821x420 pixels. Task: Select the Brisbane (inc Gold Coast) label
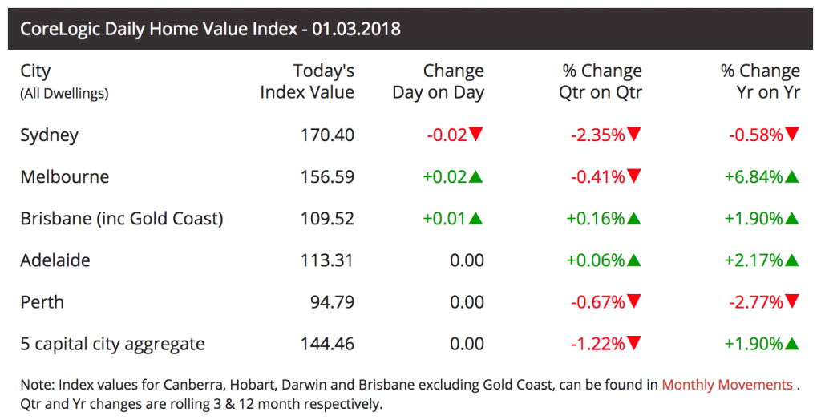click(121, 218)
